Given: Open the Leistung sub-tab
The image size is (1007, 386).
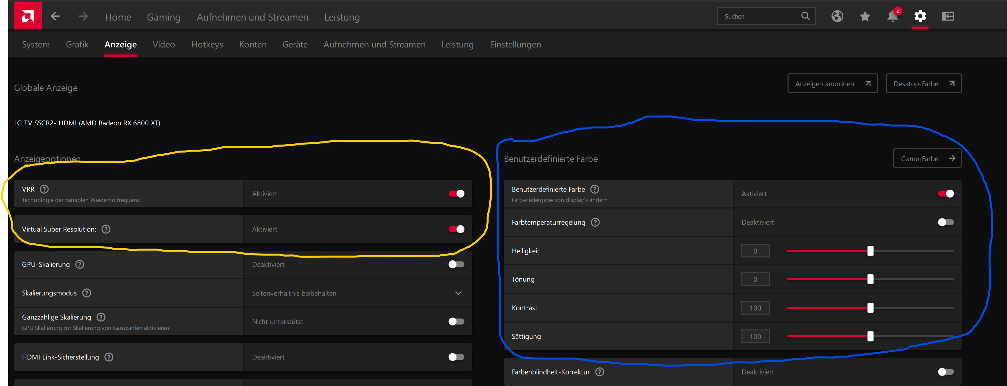Looking at the screenshot, I should pyautogui.click(x=457, y=45).
